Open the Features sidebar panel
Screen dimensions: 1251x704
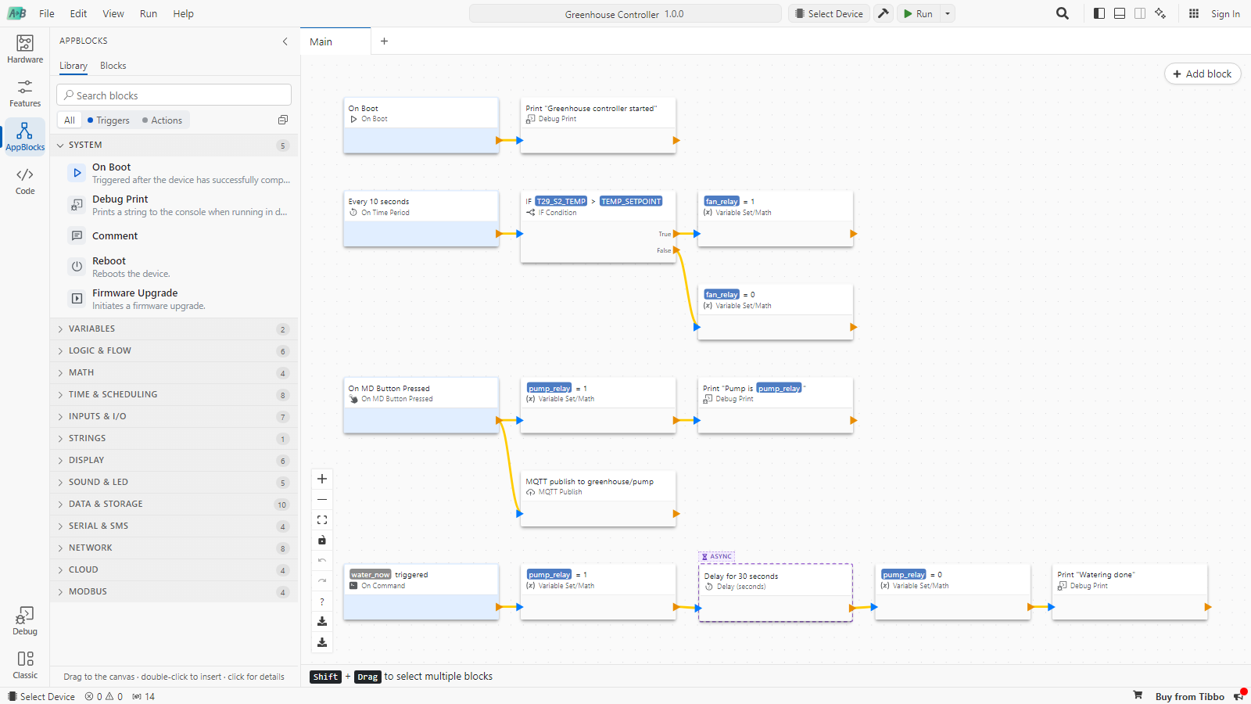pyautogui.click(x=25, y=93)
